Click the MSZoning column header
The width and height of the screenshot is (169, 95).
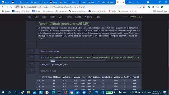click(57, 77)
